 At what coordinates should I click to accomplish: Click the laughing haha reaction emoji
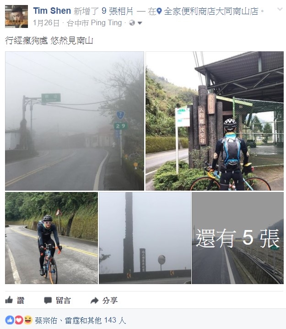coord(28,320)
